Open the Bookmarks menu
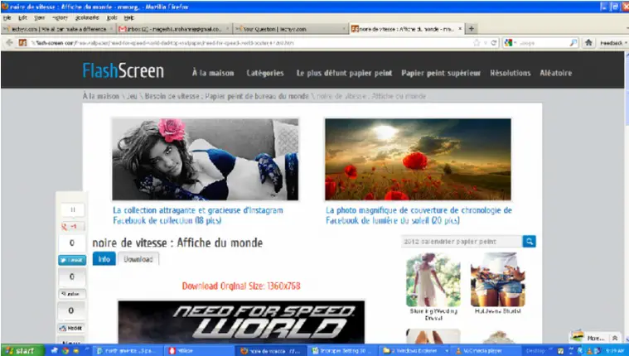Screen dimensions: 629x356 87,17
